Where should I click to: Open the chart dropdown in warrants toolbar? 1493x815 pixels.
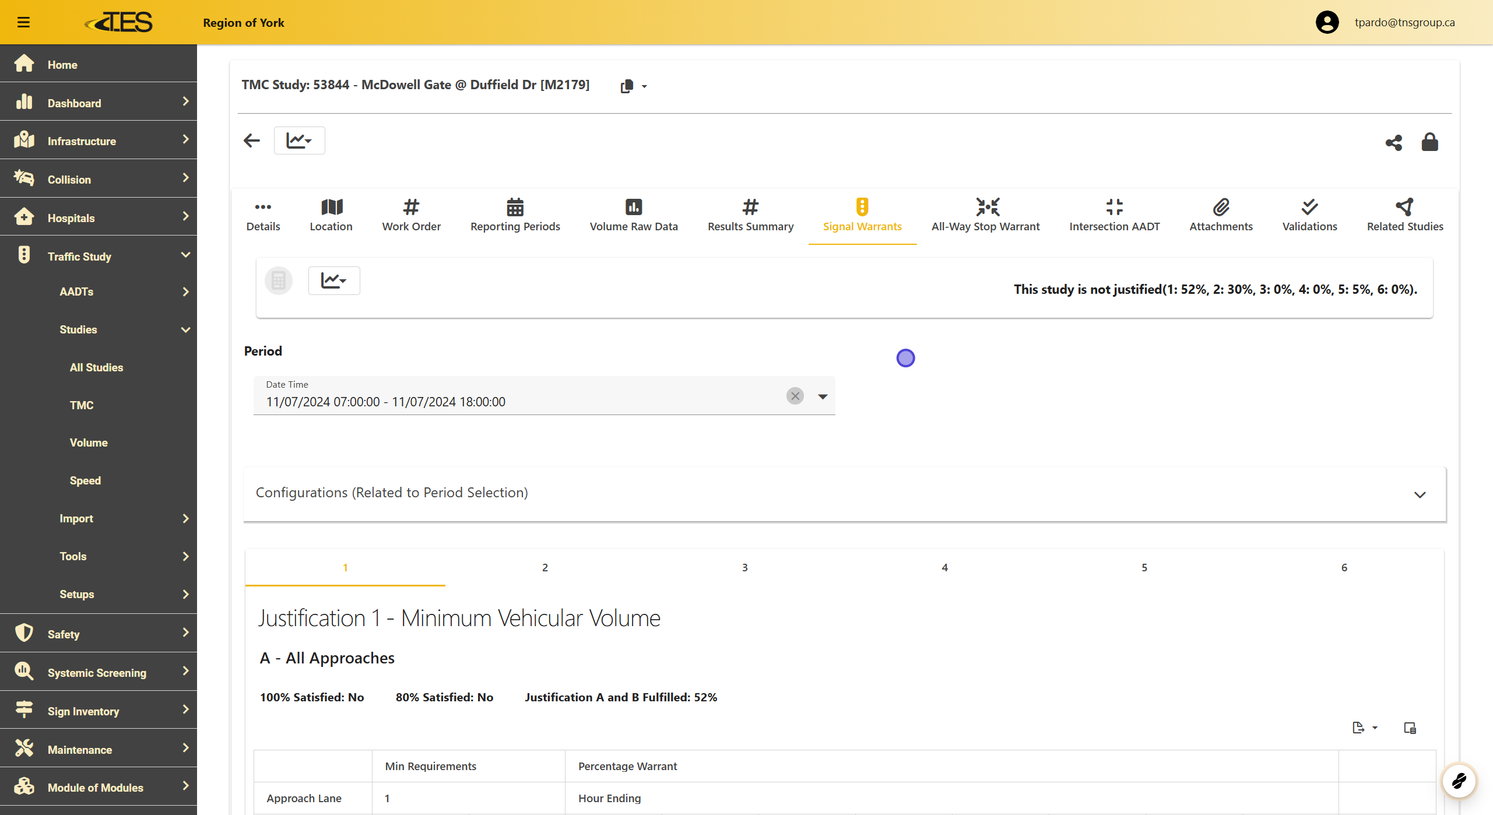coord(333,281)
